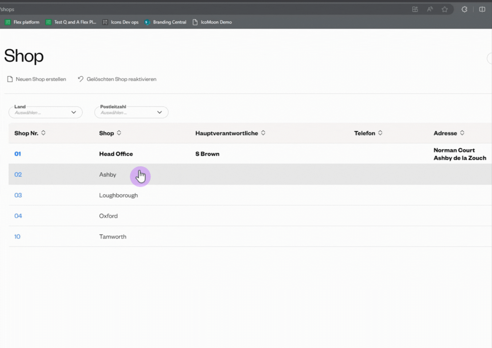
Task: Open browser extensions puzzle icon
Action: (x=464, y=9)
